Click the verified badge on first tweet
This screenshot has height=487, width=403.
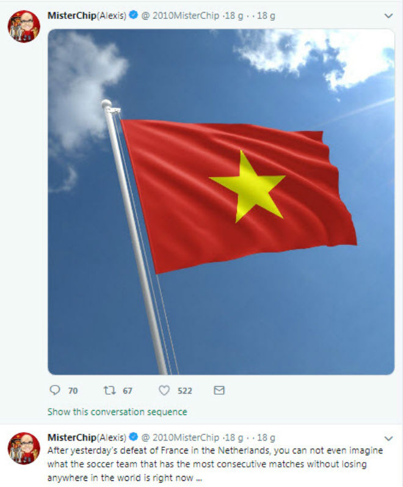click(133, 15)
